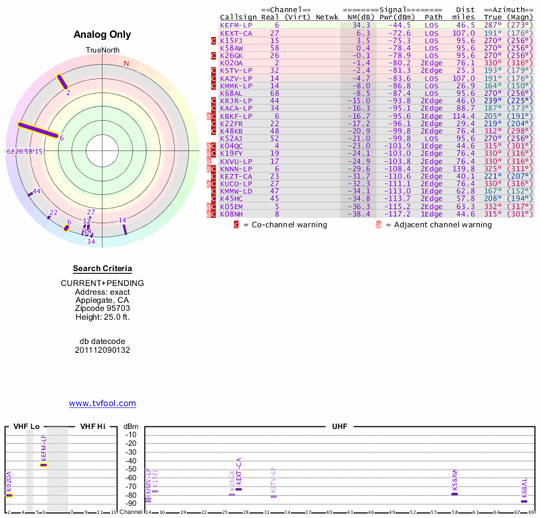Click the channel 44 marker on radar plot

(30, 194)
